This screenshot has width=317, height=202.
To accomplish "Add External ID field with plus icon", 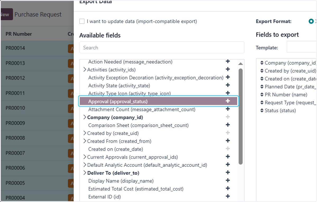I will tap(228, 196).
